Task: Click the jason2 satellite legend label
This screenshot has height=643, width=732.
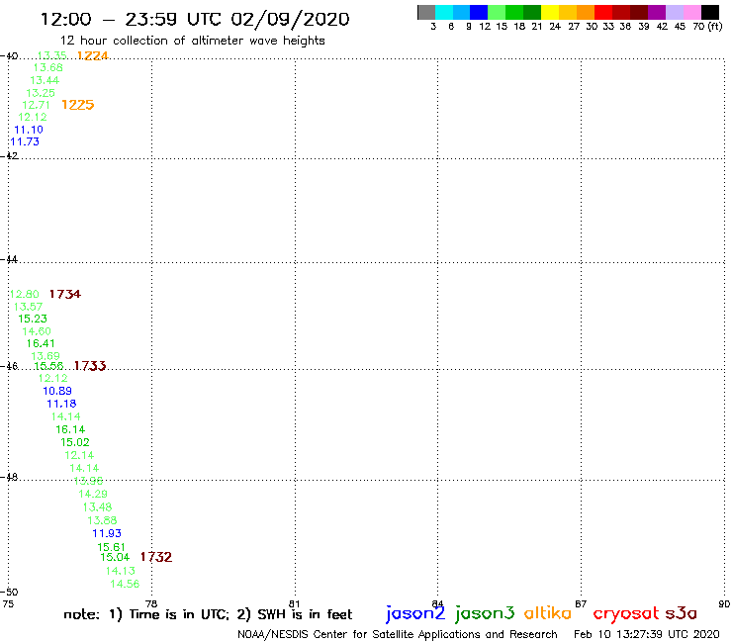Action: [415, 613]
